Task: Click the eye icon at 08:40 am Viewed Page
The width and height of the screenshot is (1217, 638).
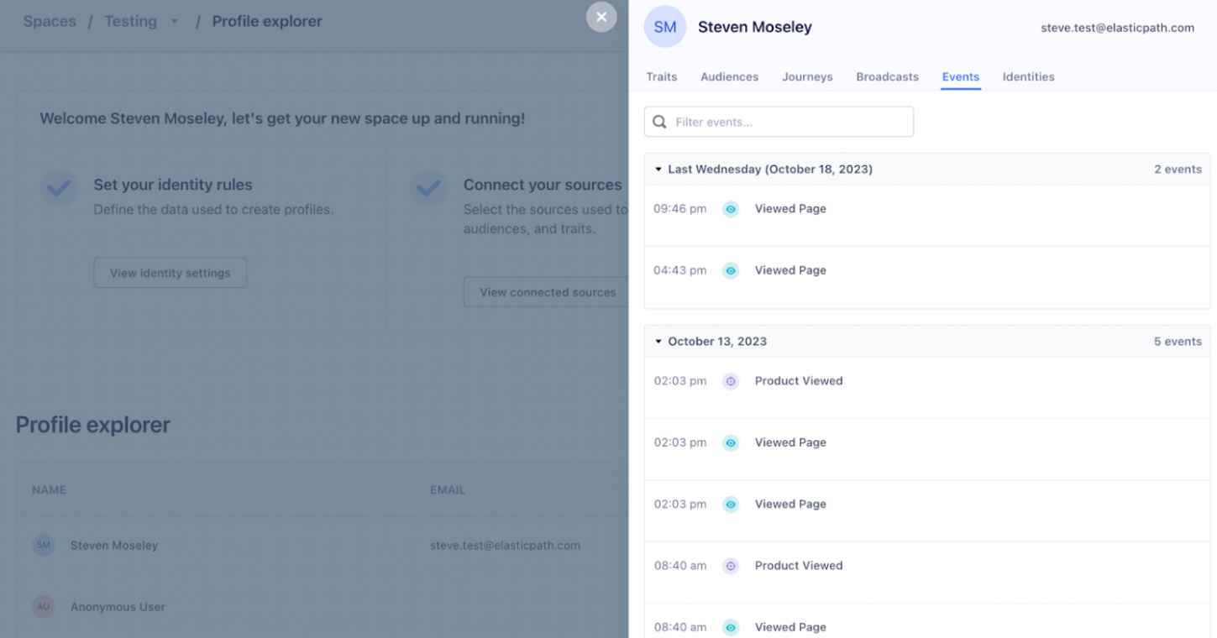Action: click(730, 627)
